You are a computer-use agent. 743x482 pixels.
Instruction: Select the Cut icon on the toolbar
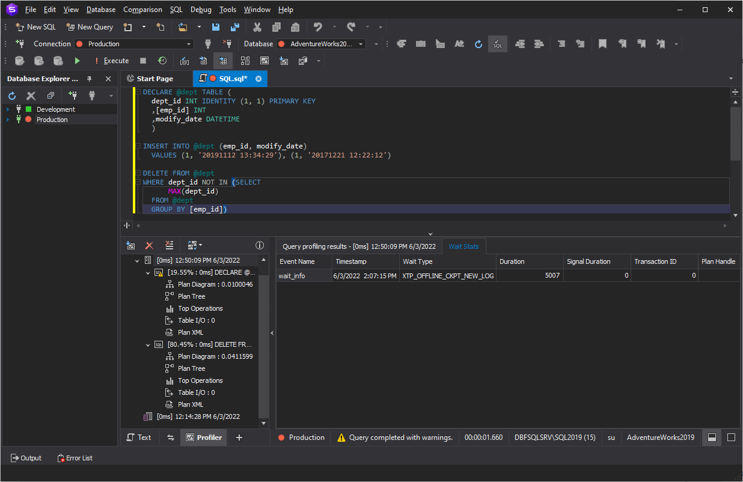coord(257,26)
